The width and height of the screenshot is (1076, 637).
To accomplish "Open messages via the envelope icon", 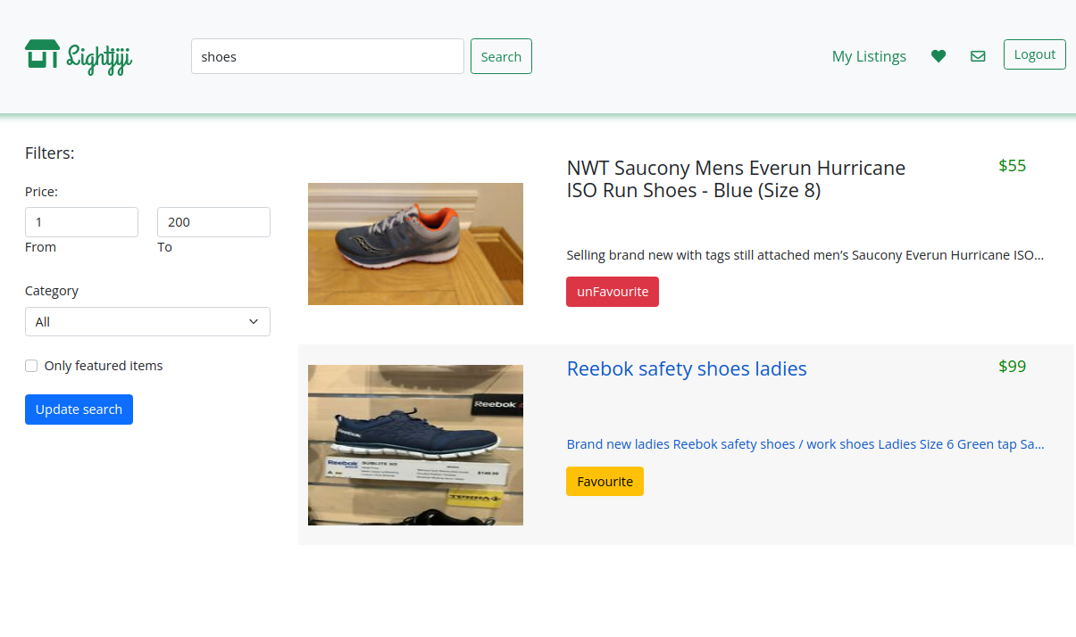I will 978,56.
